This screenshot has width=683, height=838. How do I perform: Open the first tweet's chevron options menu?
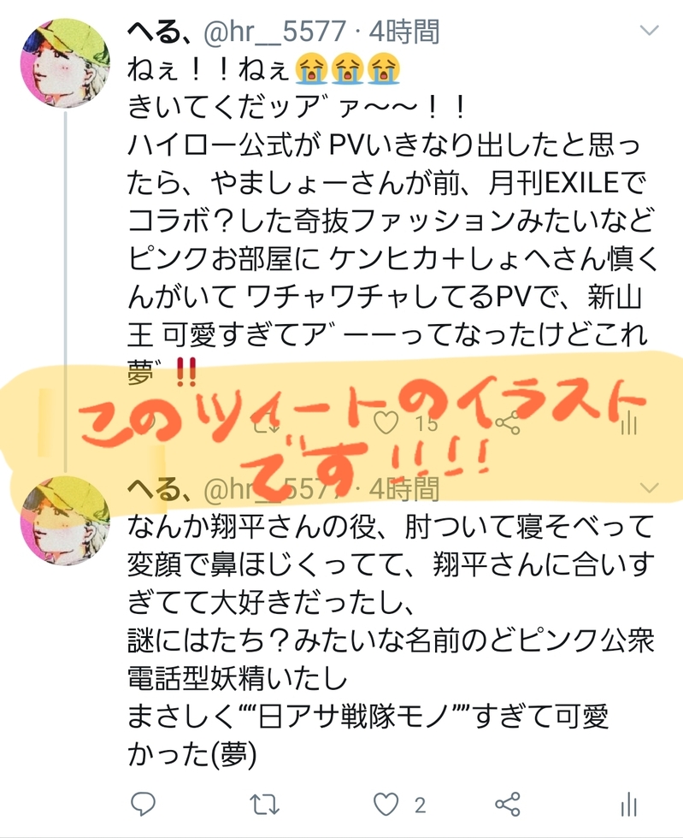tap(649, 31)
